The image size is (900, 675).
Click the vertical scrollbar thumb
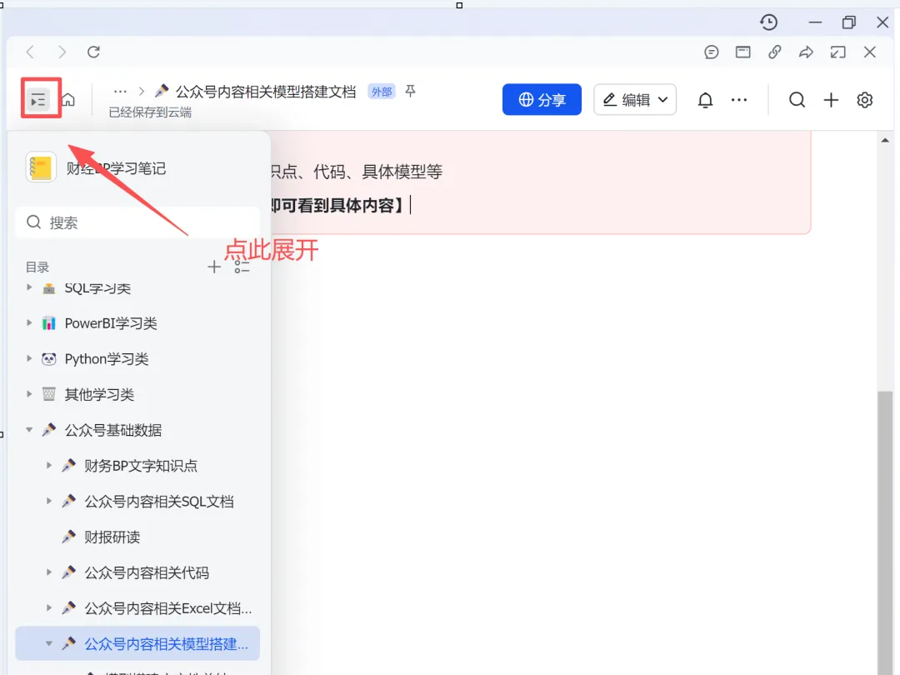point(885,532)
